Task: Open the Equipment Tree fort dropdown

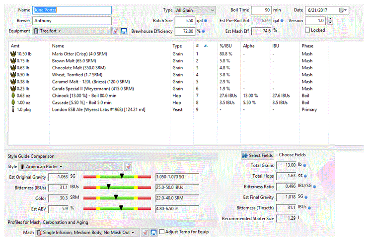Action: (71, 31)
